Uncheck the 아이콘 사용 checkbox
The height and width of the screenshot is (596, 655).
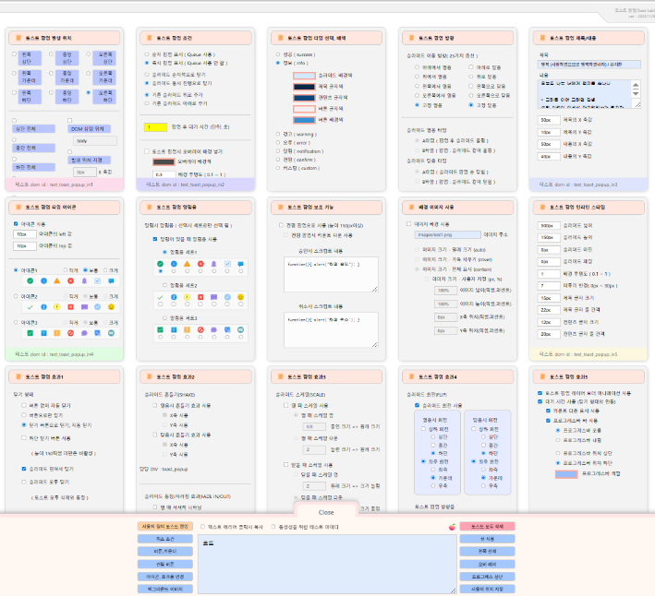pyautogui.click(x=16, y=223)
